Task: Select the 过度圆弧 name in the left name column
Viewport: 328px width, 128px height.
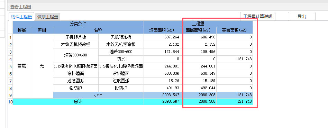Action: click(x=75, y=81)
